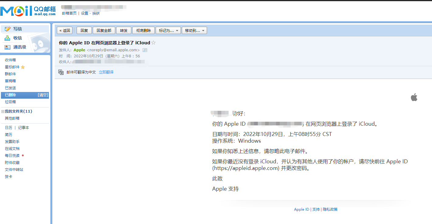The width and height of the screenshot is (432, 224).
Task: Open the 收件箱 inbox folder
Action: pos(10,60)
